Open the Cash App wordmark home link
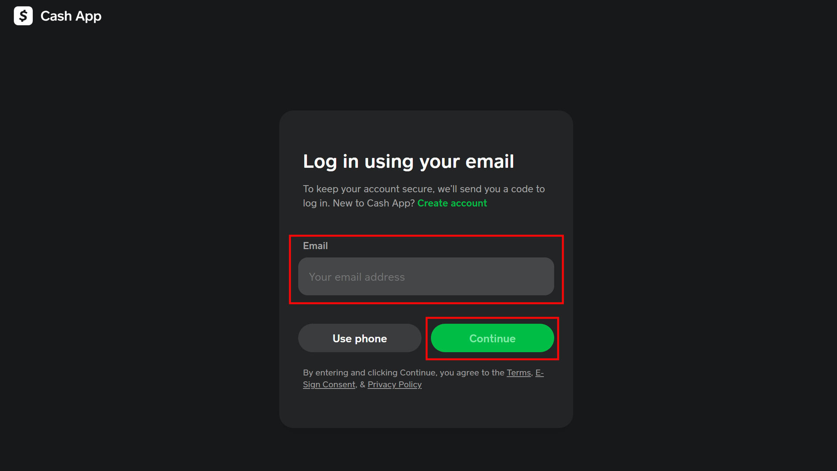This screenshot has height=471, width=837. click(71, 16)
